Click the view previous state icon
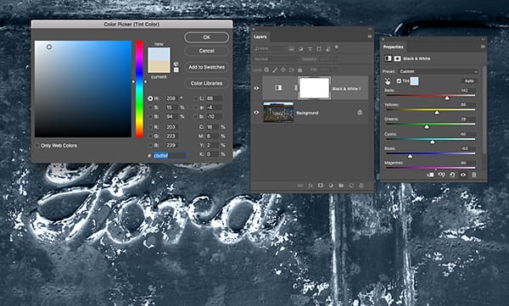This screenshot has height=306, width=509. click(441, 175)
